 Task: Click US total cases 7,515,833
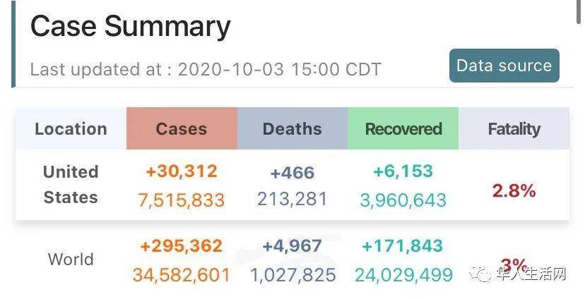point(182,200)
